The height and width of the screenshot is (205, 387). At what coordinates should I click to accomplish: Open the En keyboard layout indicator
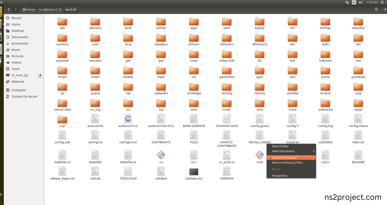click(354, 2)
